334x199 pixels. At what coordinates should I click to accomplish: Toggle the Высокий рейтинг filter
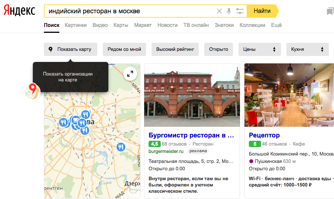[x=175, y=49]
